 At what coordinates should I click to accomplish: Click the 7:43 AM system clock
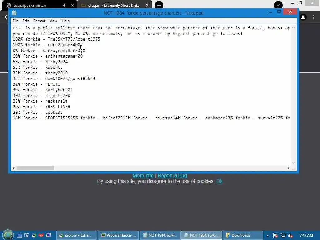pyautogui.click(x=306, y=236)
